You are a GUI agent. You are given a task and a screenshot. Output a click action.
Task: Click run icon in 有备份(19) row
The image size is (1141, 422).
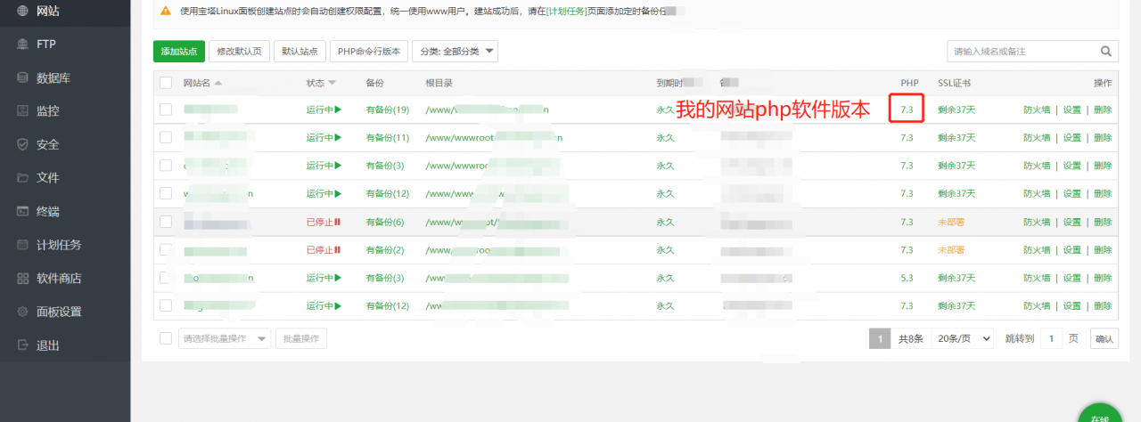[339, 110]
